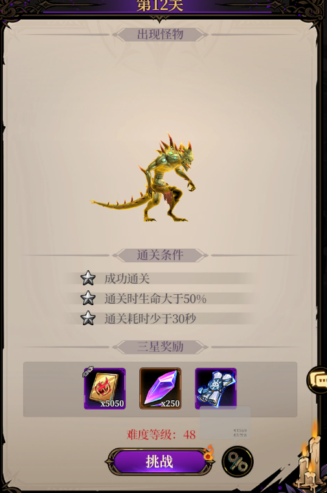Select the star beside 成功通关
The height and width of the screenshot is (493, 327).
(88, 278)
